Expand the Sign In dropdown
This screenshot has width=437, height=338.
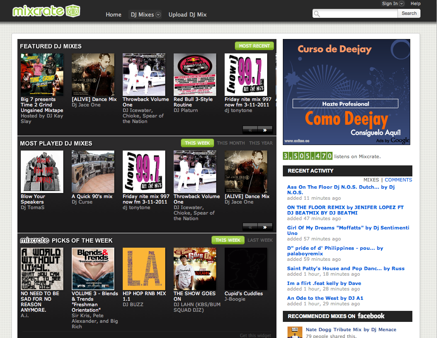point(401,4)
